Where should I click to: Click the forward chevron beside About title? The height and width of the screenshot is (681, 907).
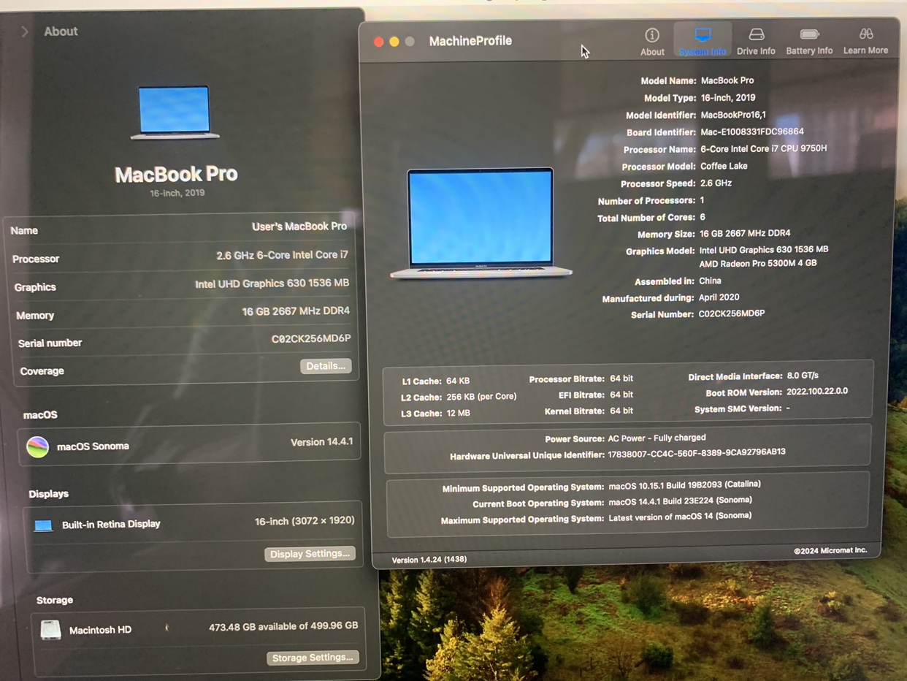(x=24, y=31)
